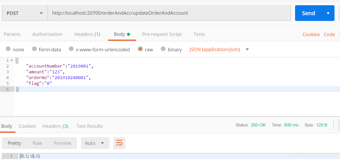Select the request Body tab

pos(122,34)
